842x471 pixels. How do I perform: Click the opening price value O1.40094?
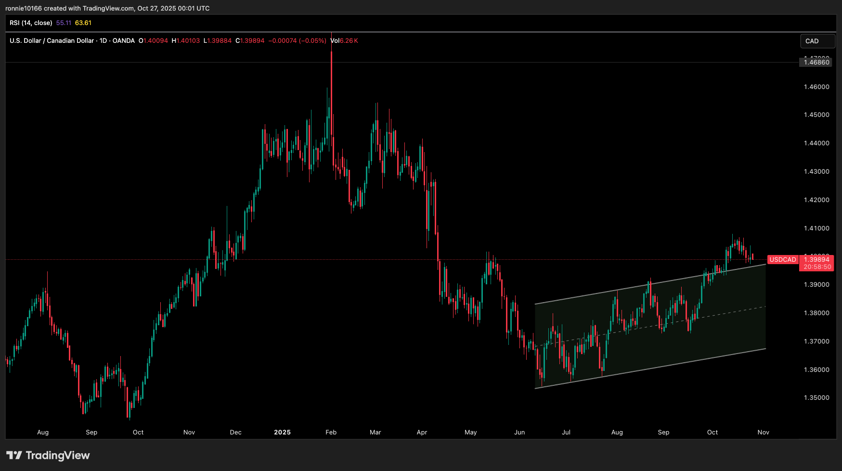pos(152,41)
